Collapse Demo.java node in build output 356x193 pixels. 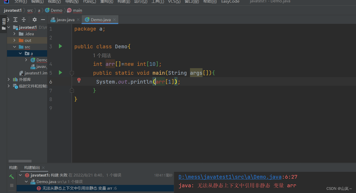pos(26,182)
